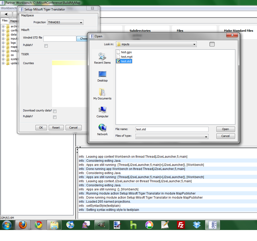Expand the logs folder tree node
This screenshot has height=241, width=257.
coord(3,43)
